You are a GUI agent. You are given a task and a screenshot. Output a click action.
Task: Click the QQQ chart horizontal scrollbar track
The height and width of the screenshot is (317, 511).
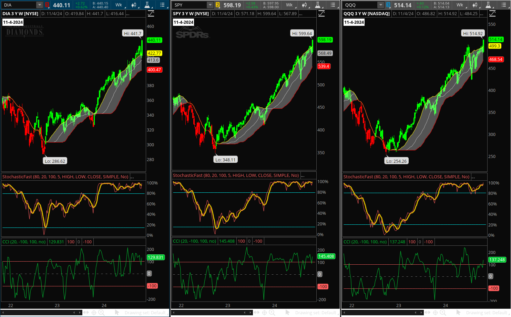tap(382, 313)
